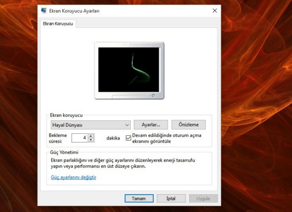Click the dialog title text Ekran Koruyucu Ayarları
This screenshot has width=292, height=212.
tap(74, 11)
